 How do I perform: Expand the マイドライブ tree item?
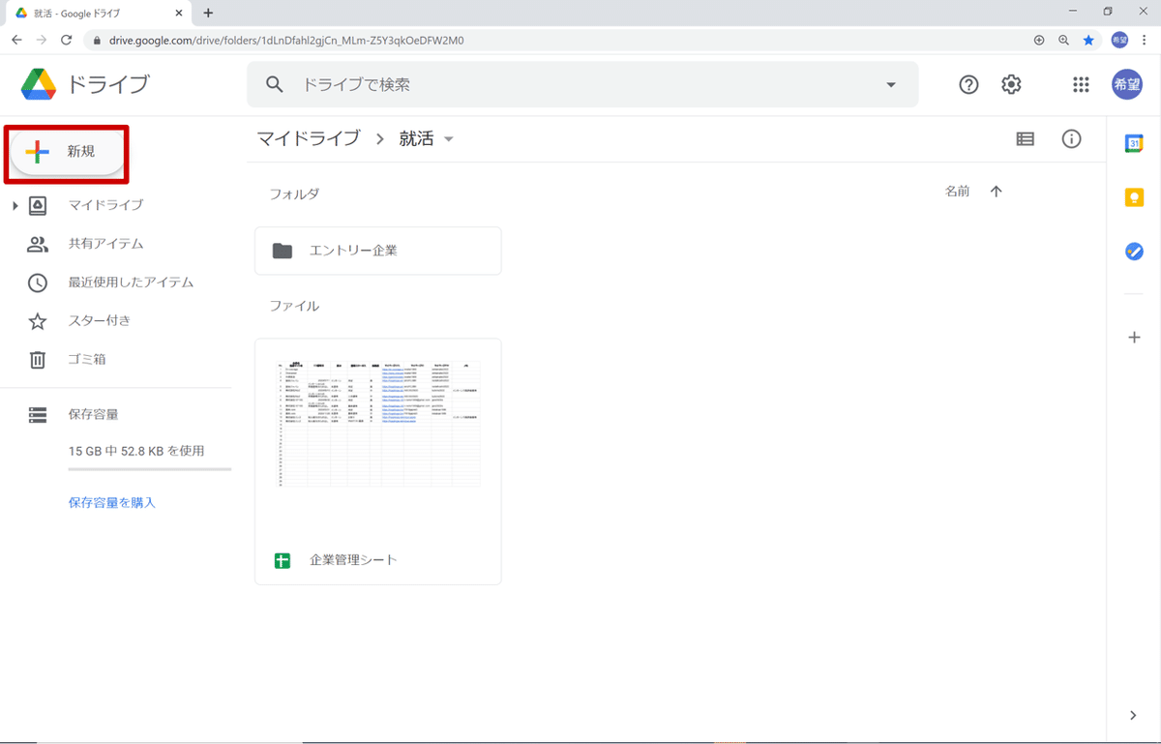tap(14, 205)
